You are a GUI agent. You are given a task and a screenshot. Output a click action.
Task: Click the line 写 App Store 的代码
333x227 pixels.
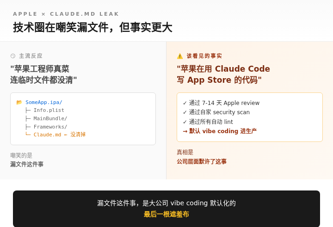pyautogui.click(x=219, y=80)
